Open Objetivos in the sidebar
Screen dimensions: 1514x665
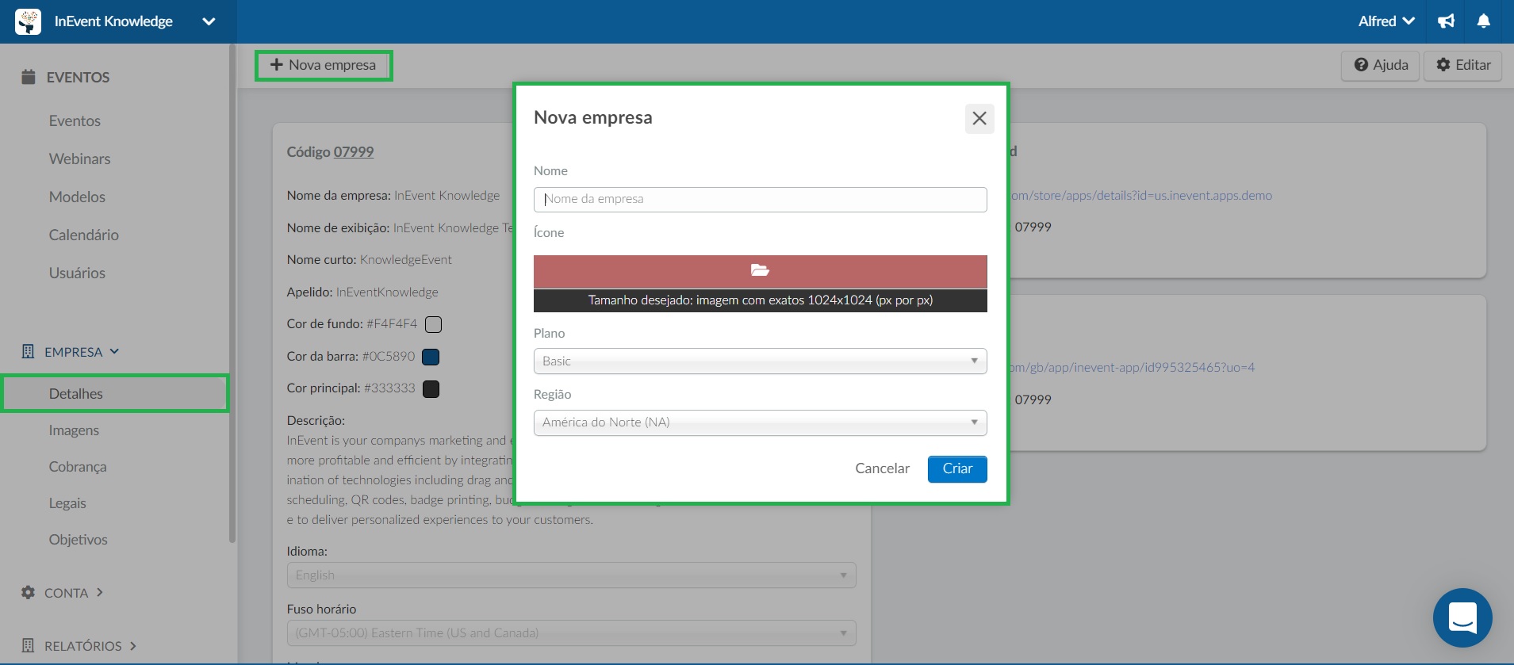pos(78,540)
